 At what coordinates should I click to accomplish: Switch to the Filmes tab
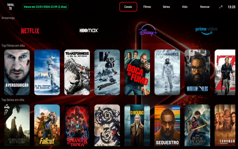click(147, 7)
